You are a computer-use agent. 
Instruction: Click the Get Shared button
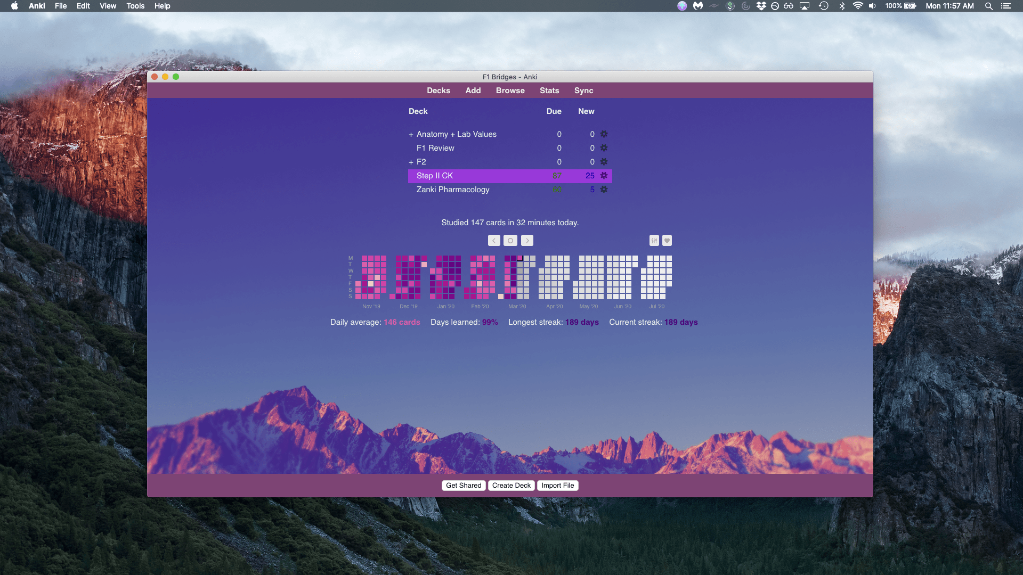(x=464, y=486)
